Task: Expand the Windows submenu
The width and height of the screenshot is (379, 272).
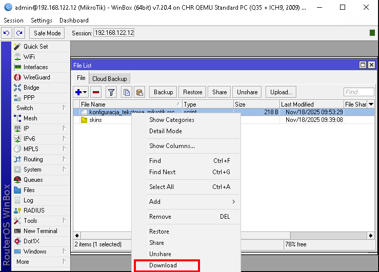Action: (41, 252)
